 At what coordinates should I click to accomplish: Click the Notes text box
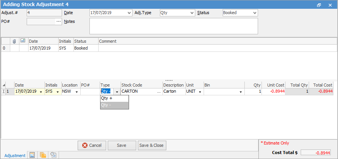174,26
